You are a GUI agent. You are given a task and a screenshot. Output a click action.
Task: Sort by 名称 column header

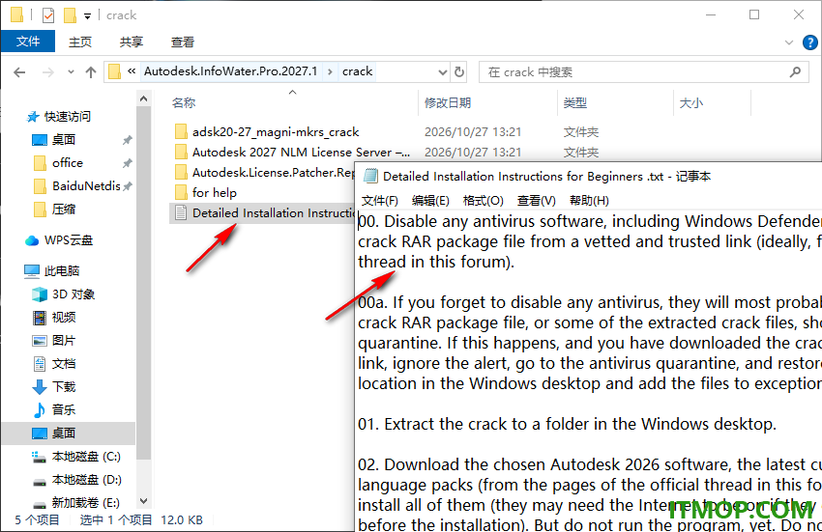184,102
